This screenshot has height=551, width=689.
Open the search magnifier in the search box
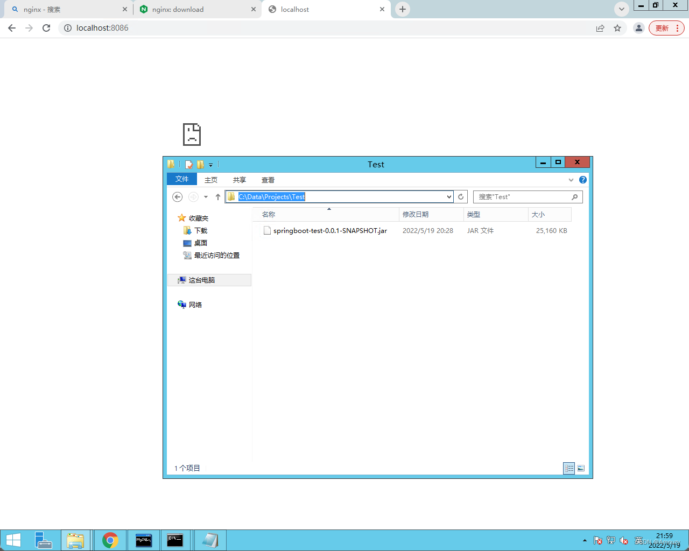point(574,197)
